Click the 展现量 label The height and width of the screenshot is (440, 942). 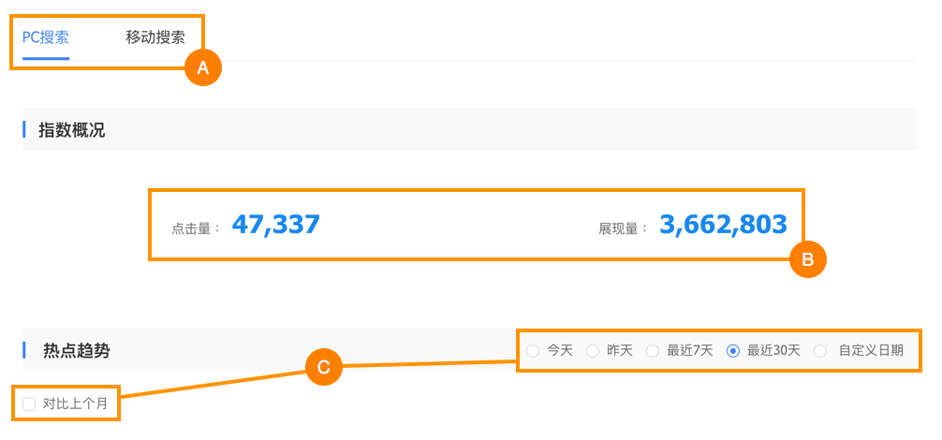click(624, 227)
